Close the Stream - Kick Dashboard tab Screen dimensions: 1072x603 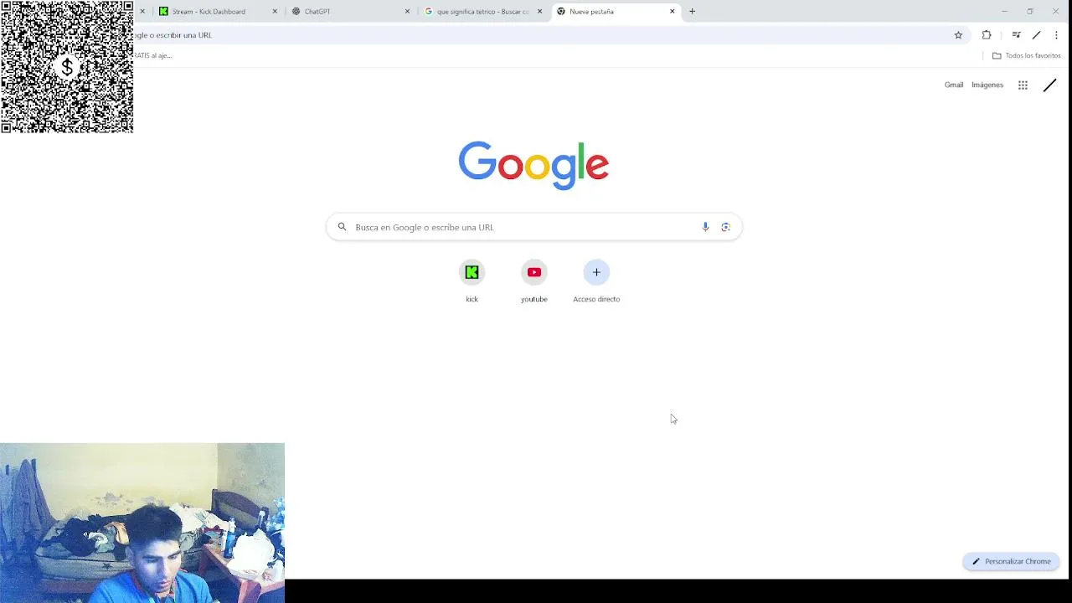275,12
